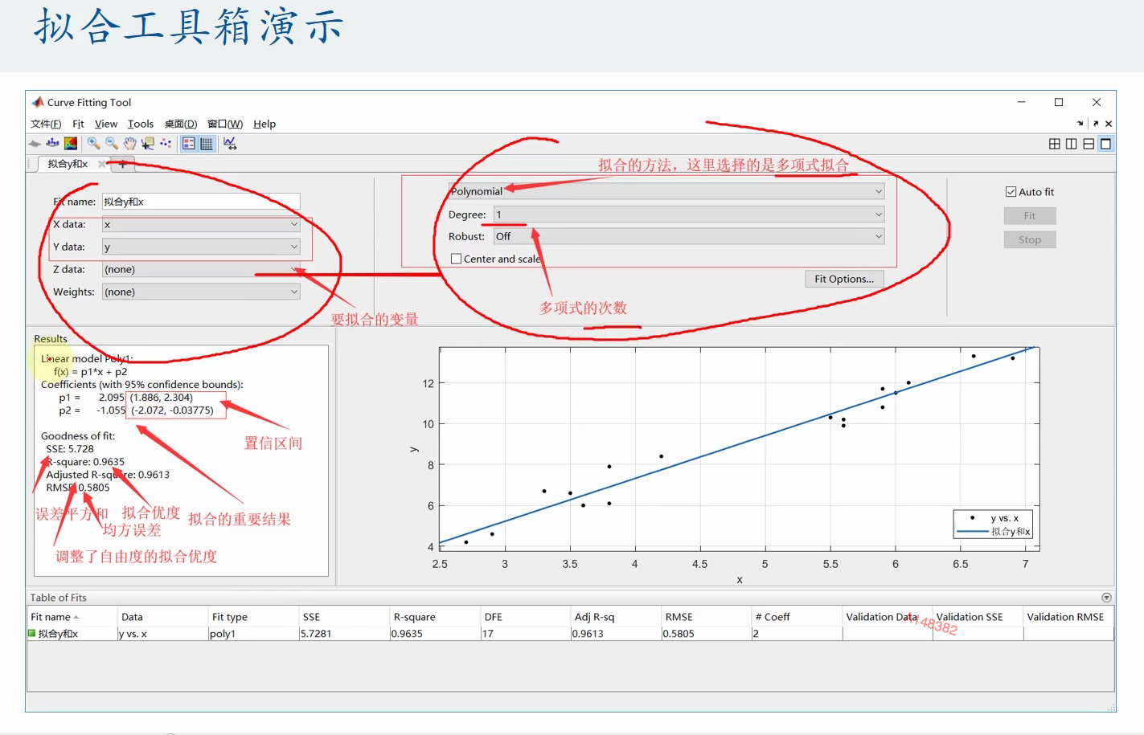Collapse the Table of Fits panel
The image size is (1144, 735).
pos(1106,598)
